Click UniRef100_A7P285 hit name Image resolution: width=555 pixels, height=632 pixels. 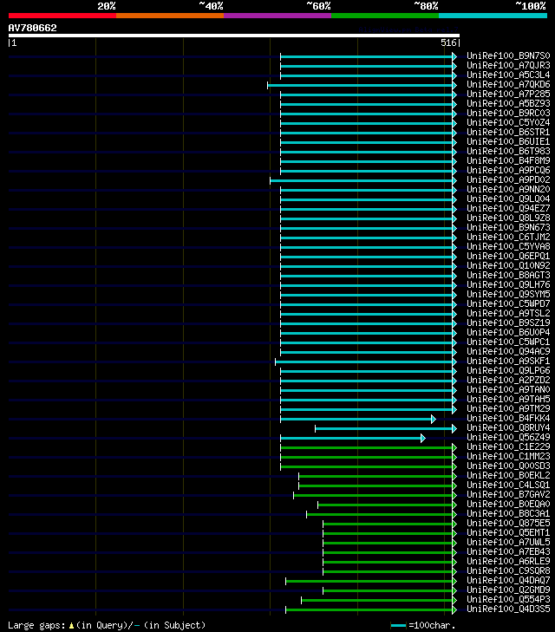pyautogui.click(x=508, y=94)
